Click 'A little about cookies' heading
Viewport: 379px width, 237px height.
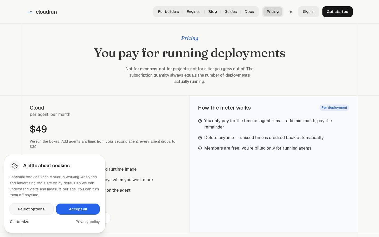pos(46,166)
